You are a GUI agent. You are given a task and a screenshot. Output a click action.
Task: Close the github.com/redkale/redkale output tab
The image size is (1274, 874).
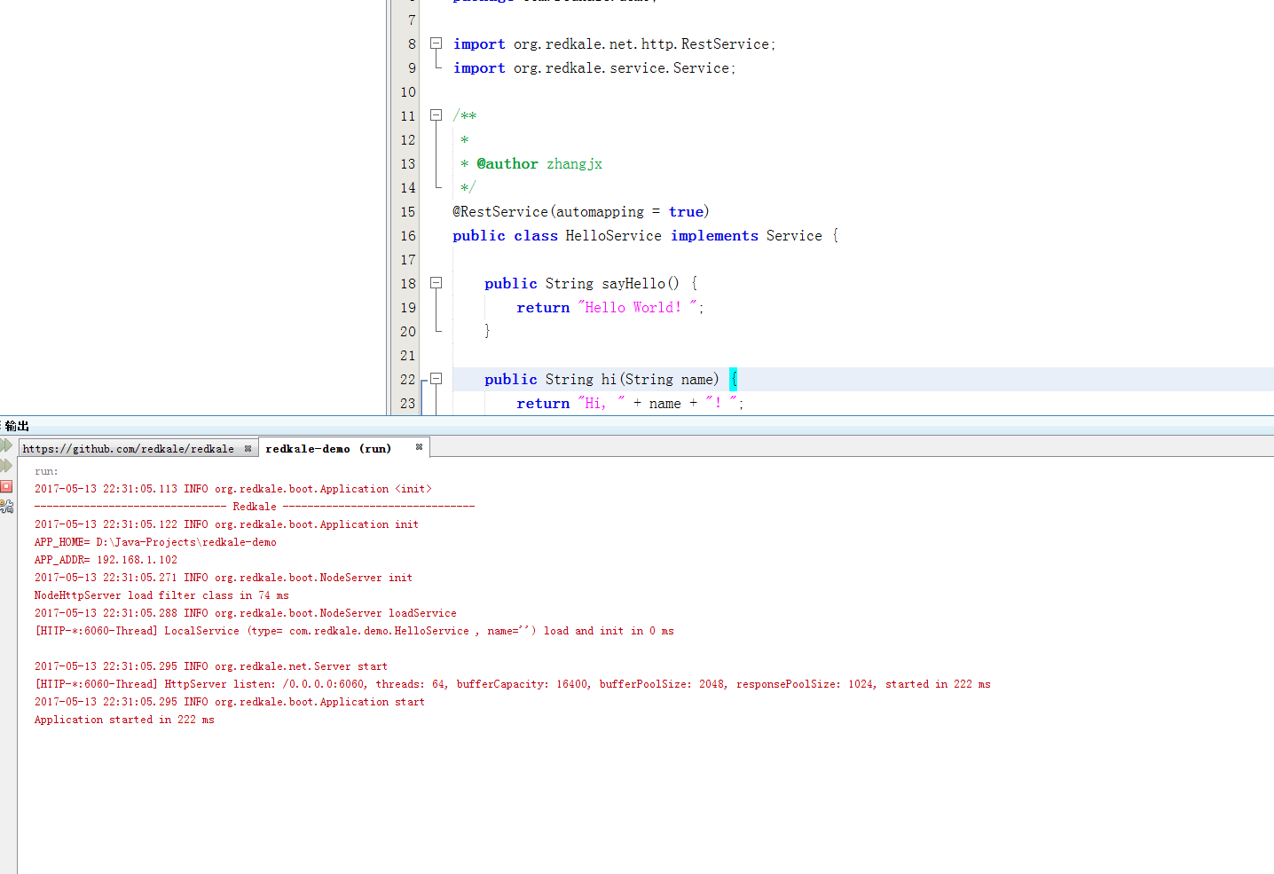point(248,449)
